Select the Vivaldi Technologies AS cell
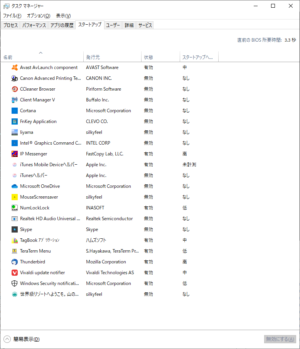This screenshot has height=349, width=300. 110,272
